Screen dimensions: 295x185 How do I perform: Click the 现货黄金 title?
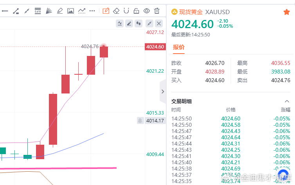191,12
